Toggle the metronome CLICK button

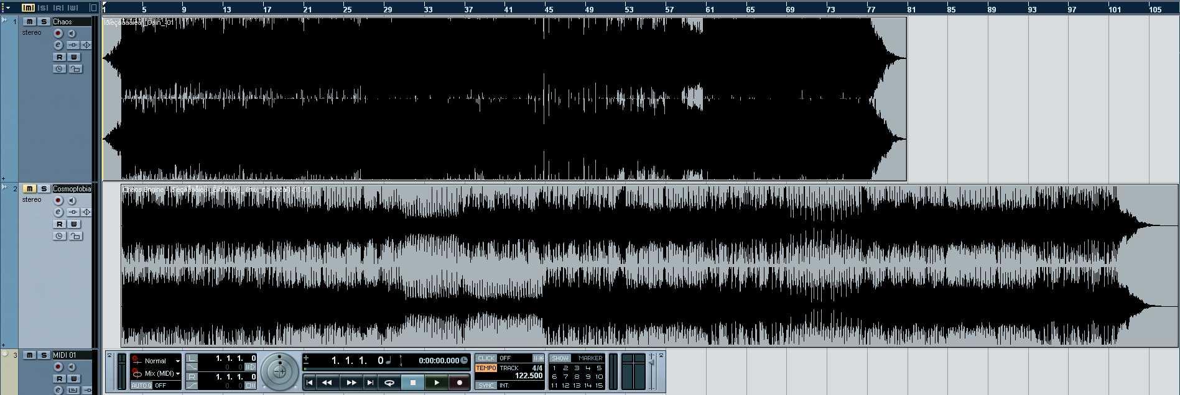click(x=486, y=358)
